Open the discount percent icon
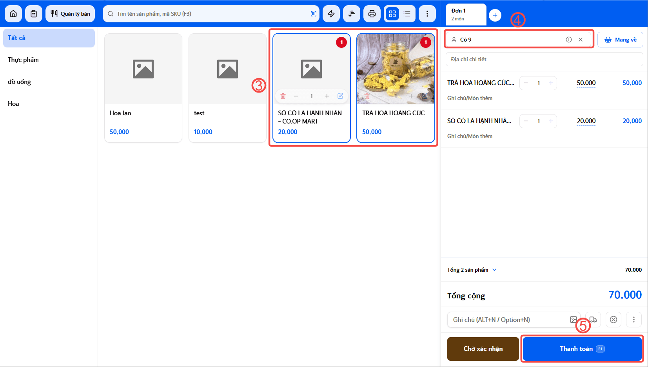The image size is (648, 367). pyautogui.click(x=614, y=320)
